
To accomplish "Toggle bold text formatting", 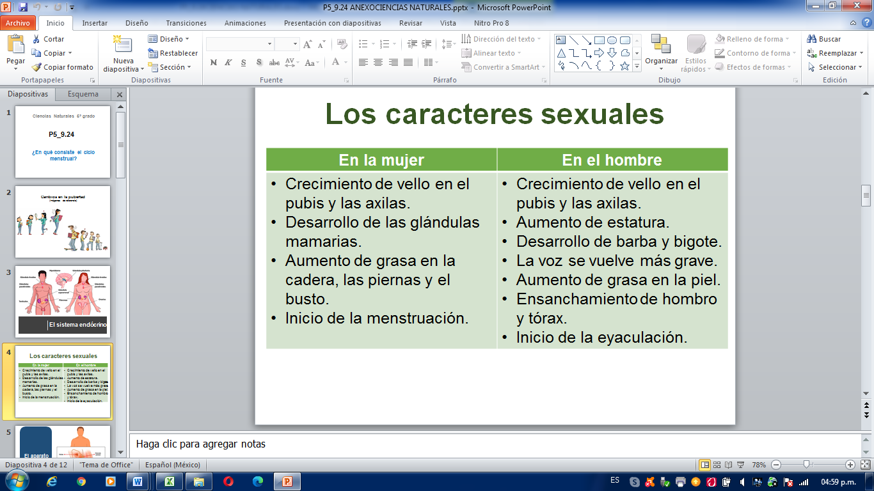I will [213, 63].
